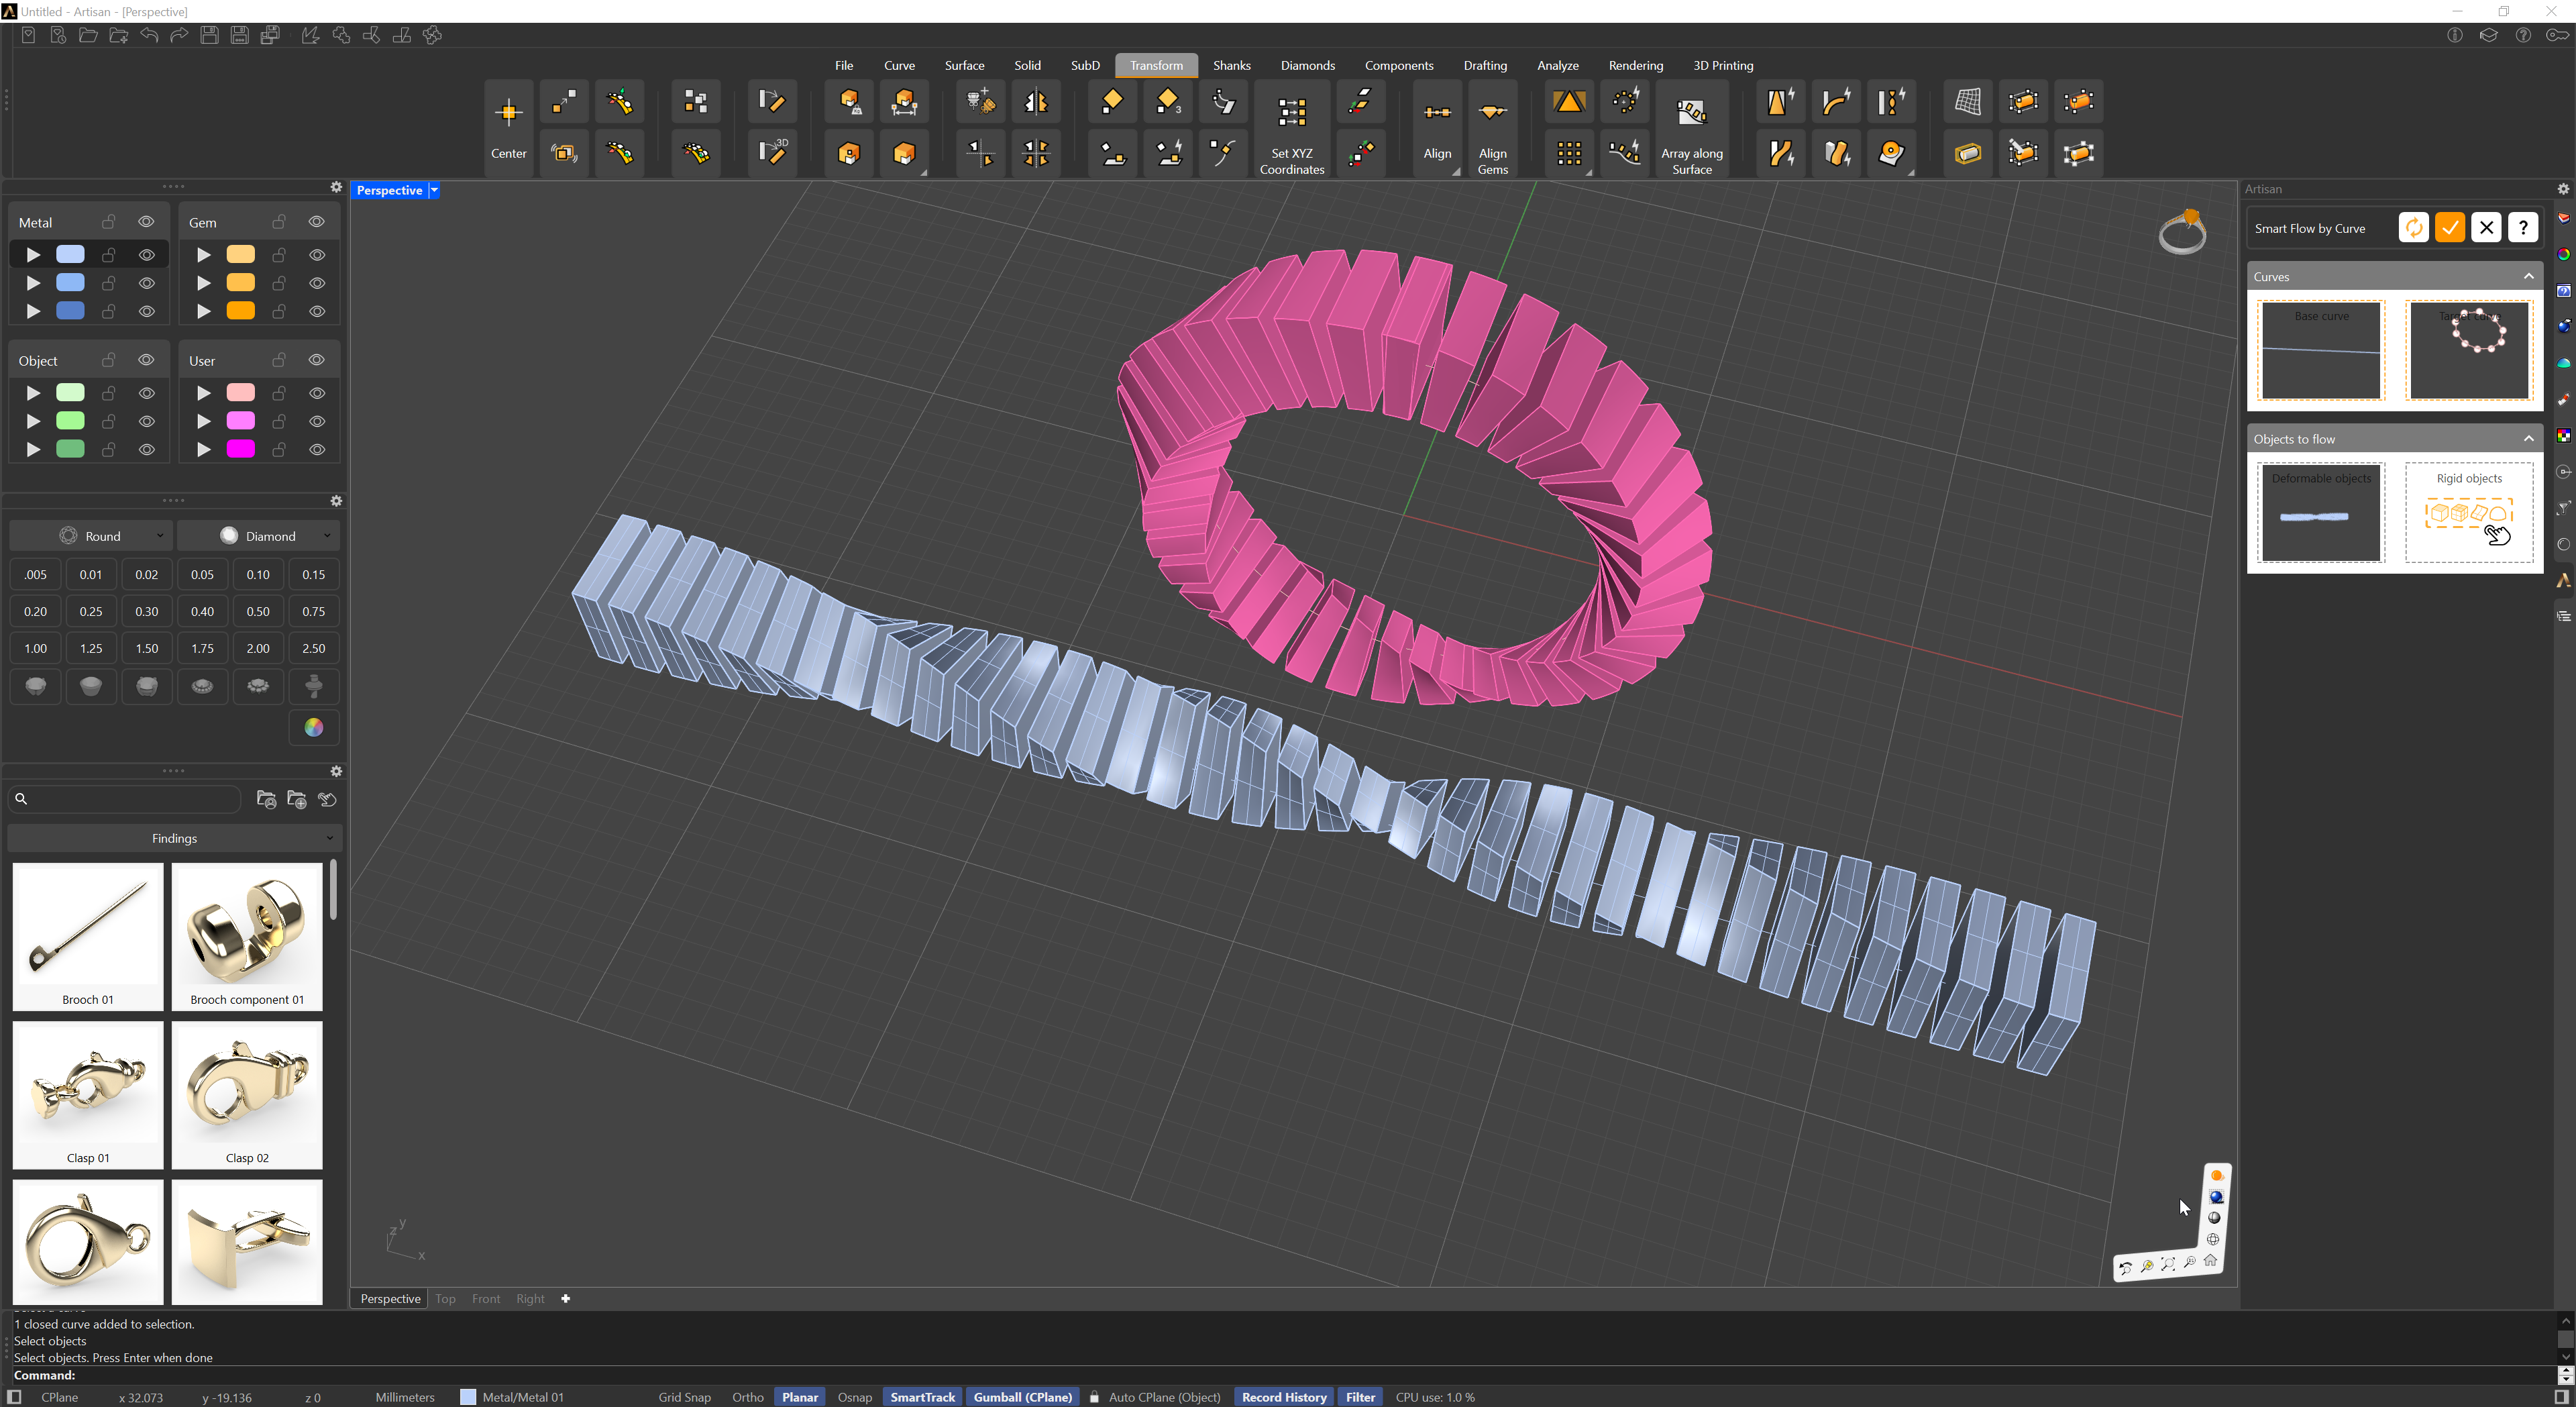Viewport: 2576px width, 1407px height.
Task: Select the 0.50 carat size button
Action: [x=258, y=611]
